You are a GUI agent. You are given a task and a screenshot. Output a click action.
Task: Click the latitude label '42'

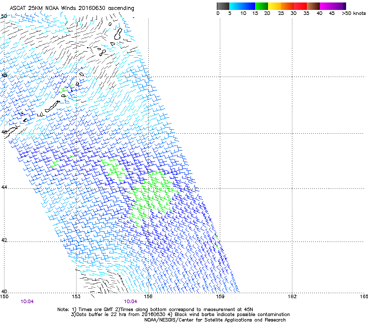4,241
